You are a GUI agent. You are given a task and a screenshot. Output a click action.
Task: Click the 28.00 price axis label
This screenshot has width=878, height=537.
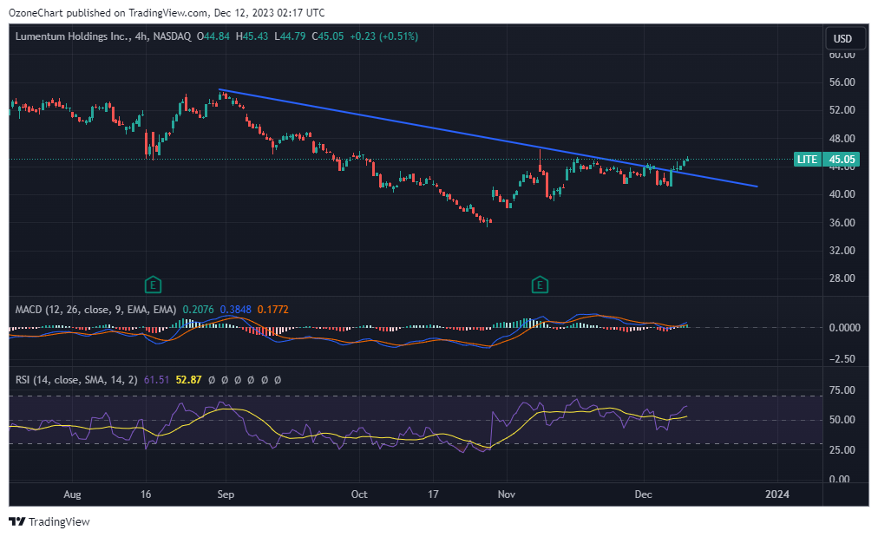842,278
